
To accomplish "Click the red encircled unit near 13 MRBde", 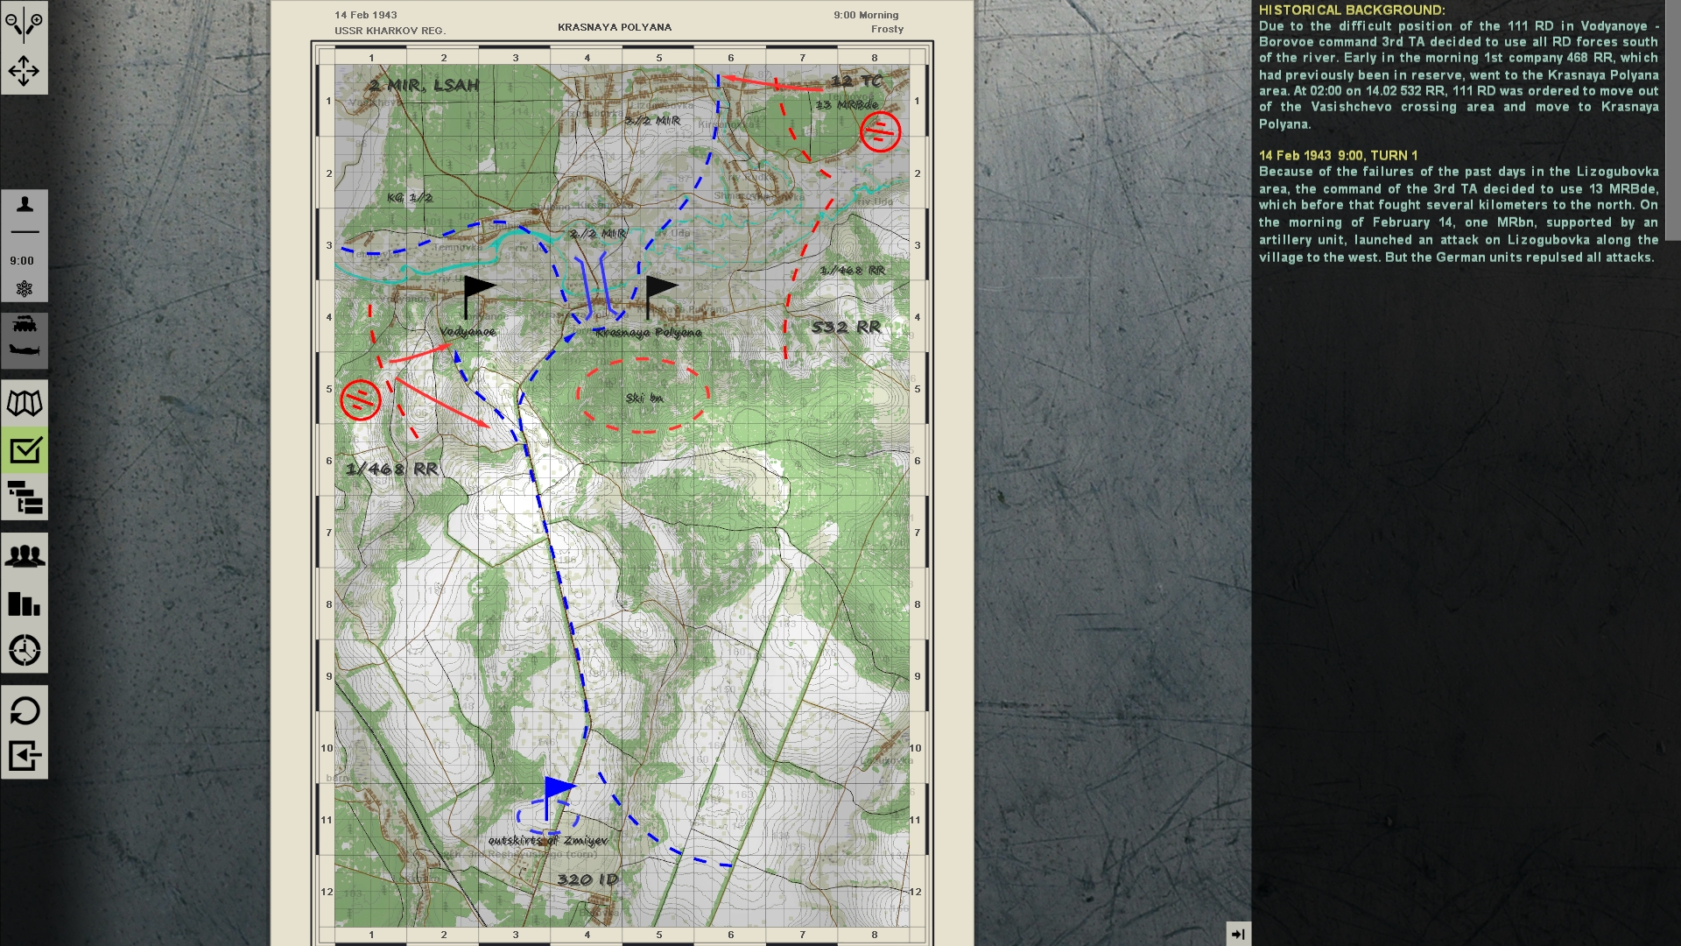I will 878,133.
